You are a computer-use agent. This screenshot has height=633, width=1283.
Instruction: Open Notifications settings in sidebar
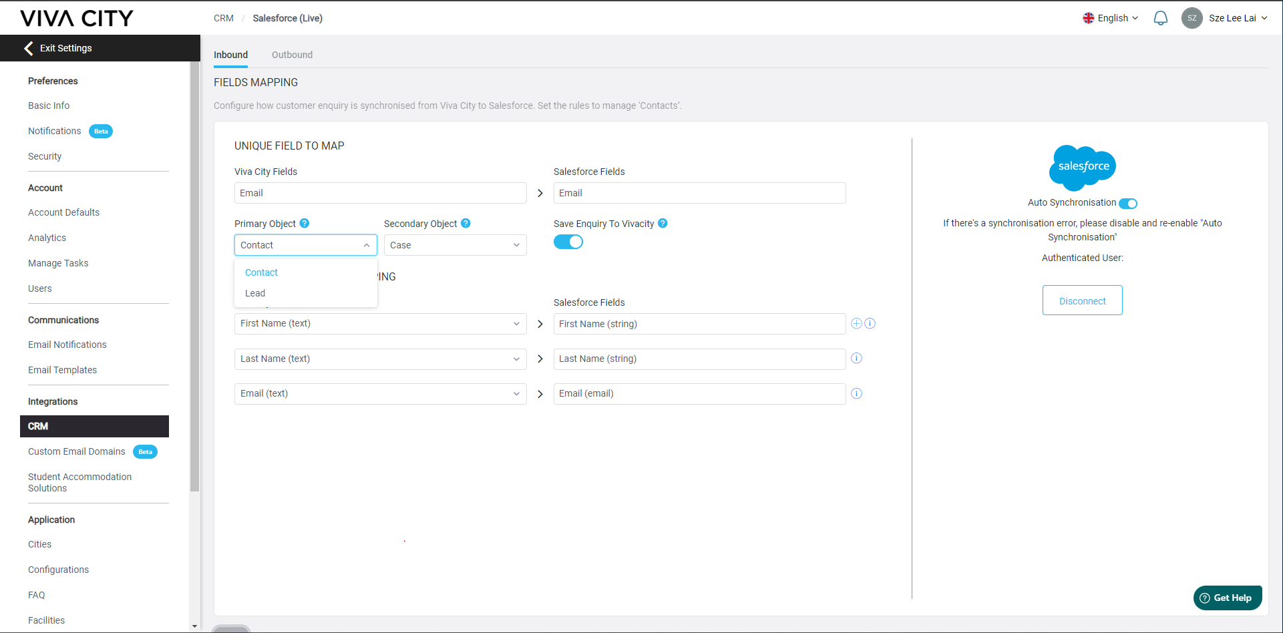click(x=55, y=131)
